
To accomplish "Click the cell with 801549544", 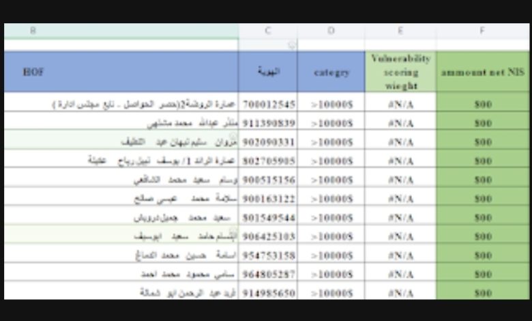I will [268, 218].
